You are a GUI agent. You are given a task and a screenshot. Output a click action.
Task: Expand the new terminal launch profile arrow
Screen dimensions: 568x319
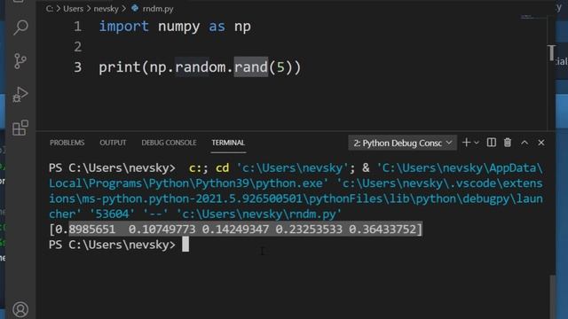(477, 143)
